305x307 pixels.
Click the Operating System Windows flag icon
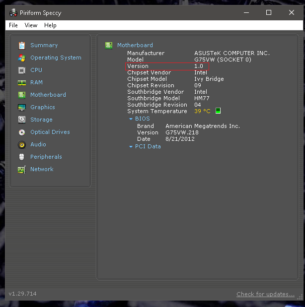click(22, 58)
